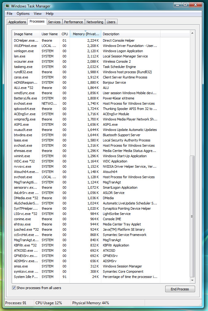This screenshot has height=311, width=208.
Task: Select the mDNSRespon... Bonjour Service row
Action: coord(86,82)
